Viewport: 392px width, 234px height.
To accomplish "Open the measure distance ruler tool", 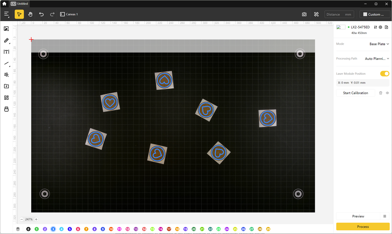I will click(x=316, y=14).
